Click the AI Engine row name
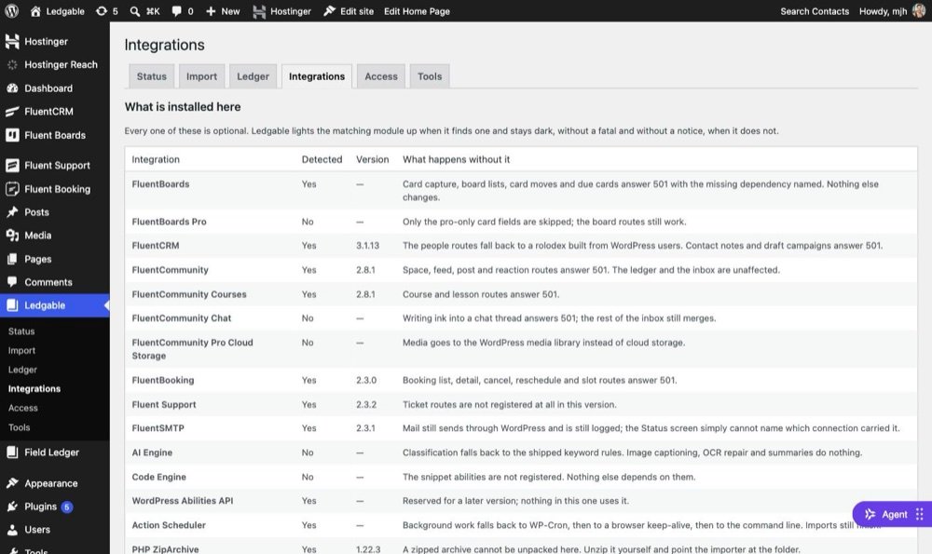The height and width of the screenshot is (554, 932). [152, 453]
